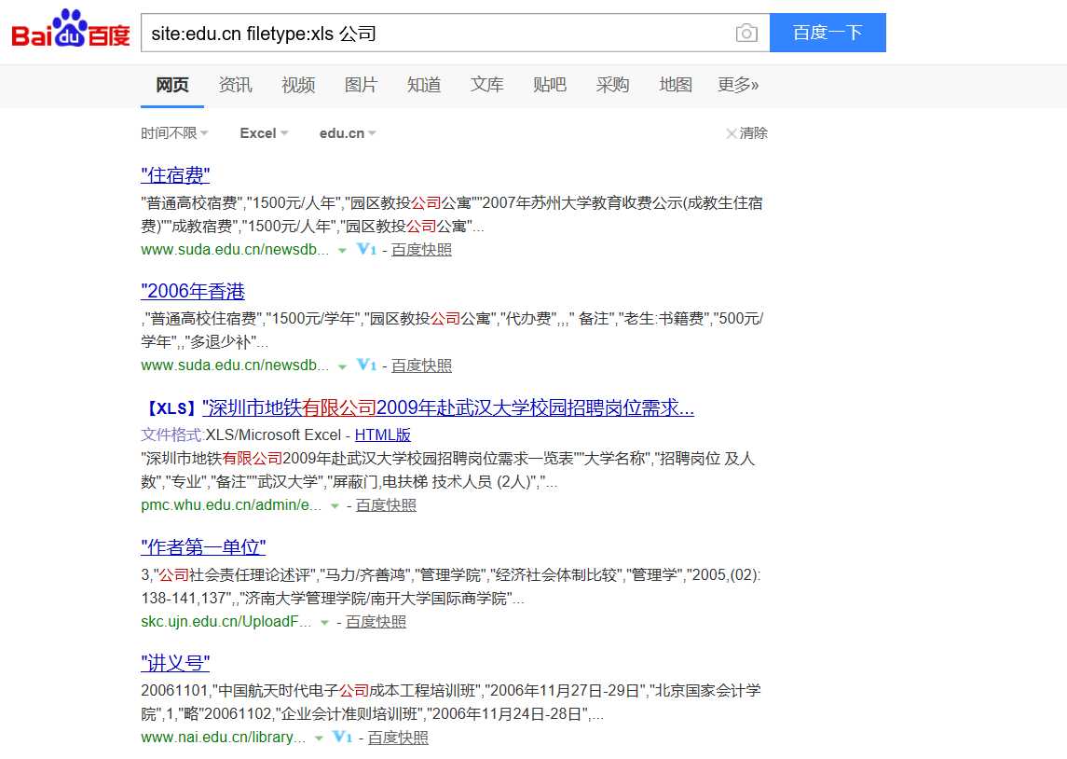Click the 文件格式 label text
The height and width of the screenshot is (759, 1067).
(172, 435)
